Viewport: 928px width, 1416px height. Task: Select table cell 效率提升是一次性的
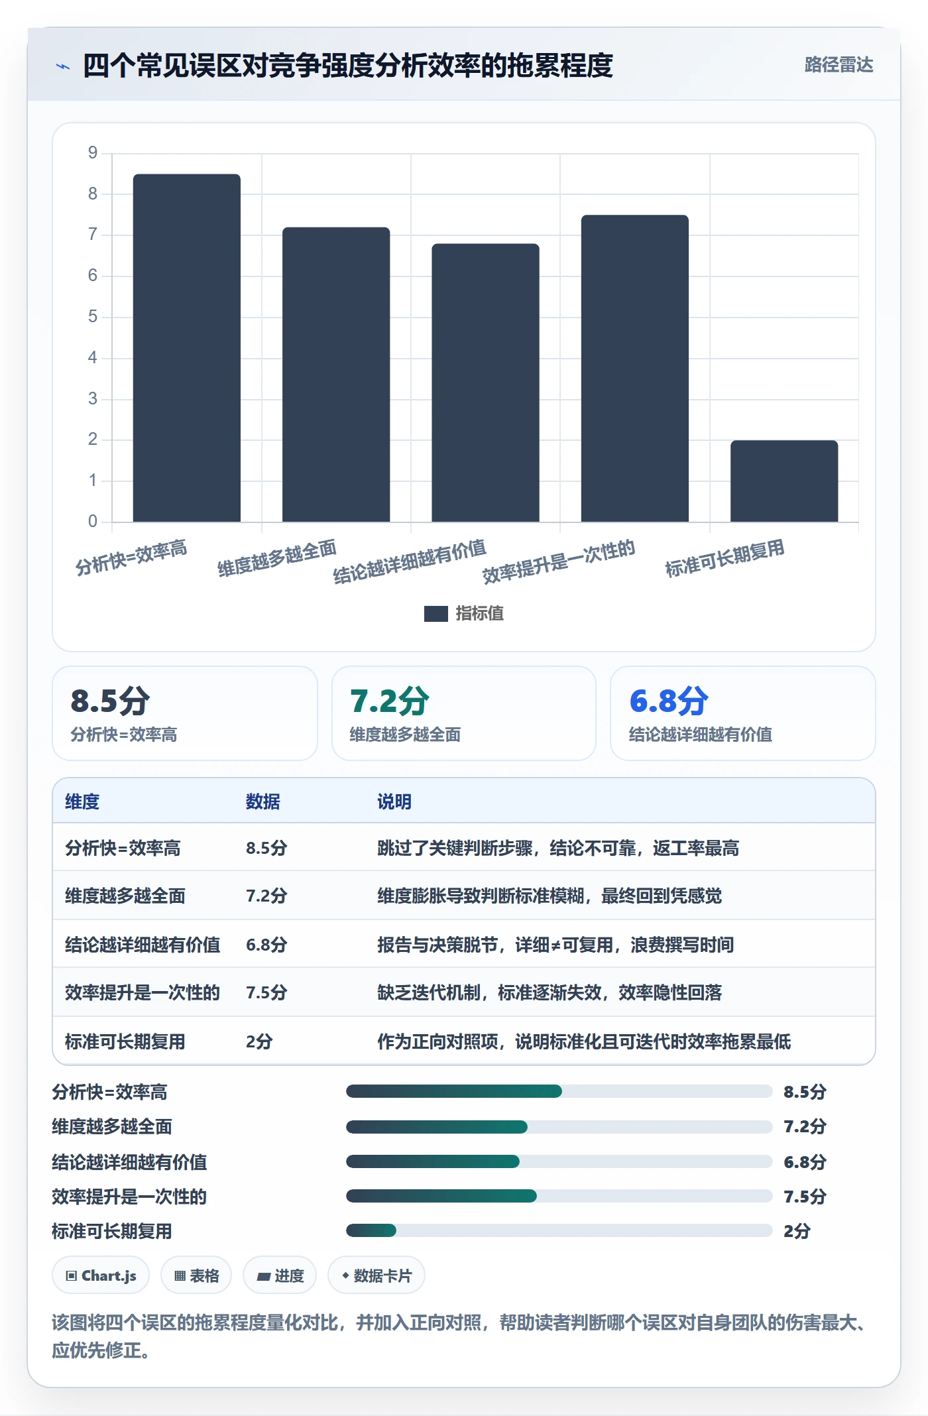pos(143,992)
